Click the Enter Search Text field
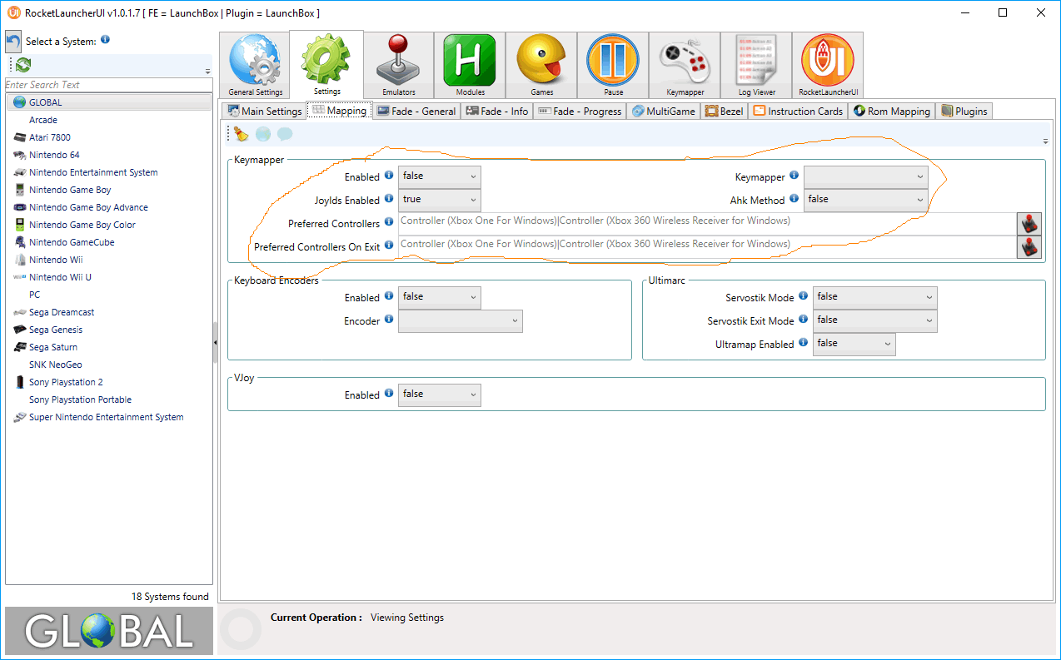 [108, 85]
